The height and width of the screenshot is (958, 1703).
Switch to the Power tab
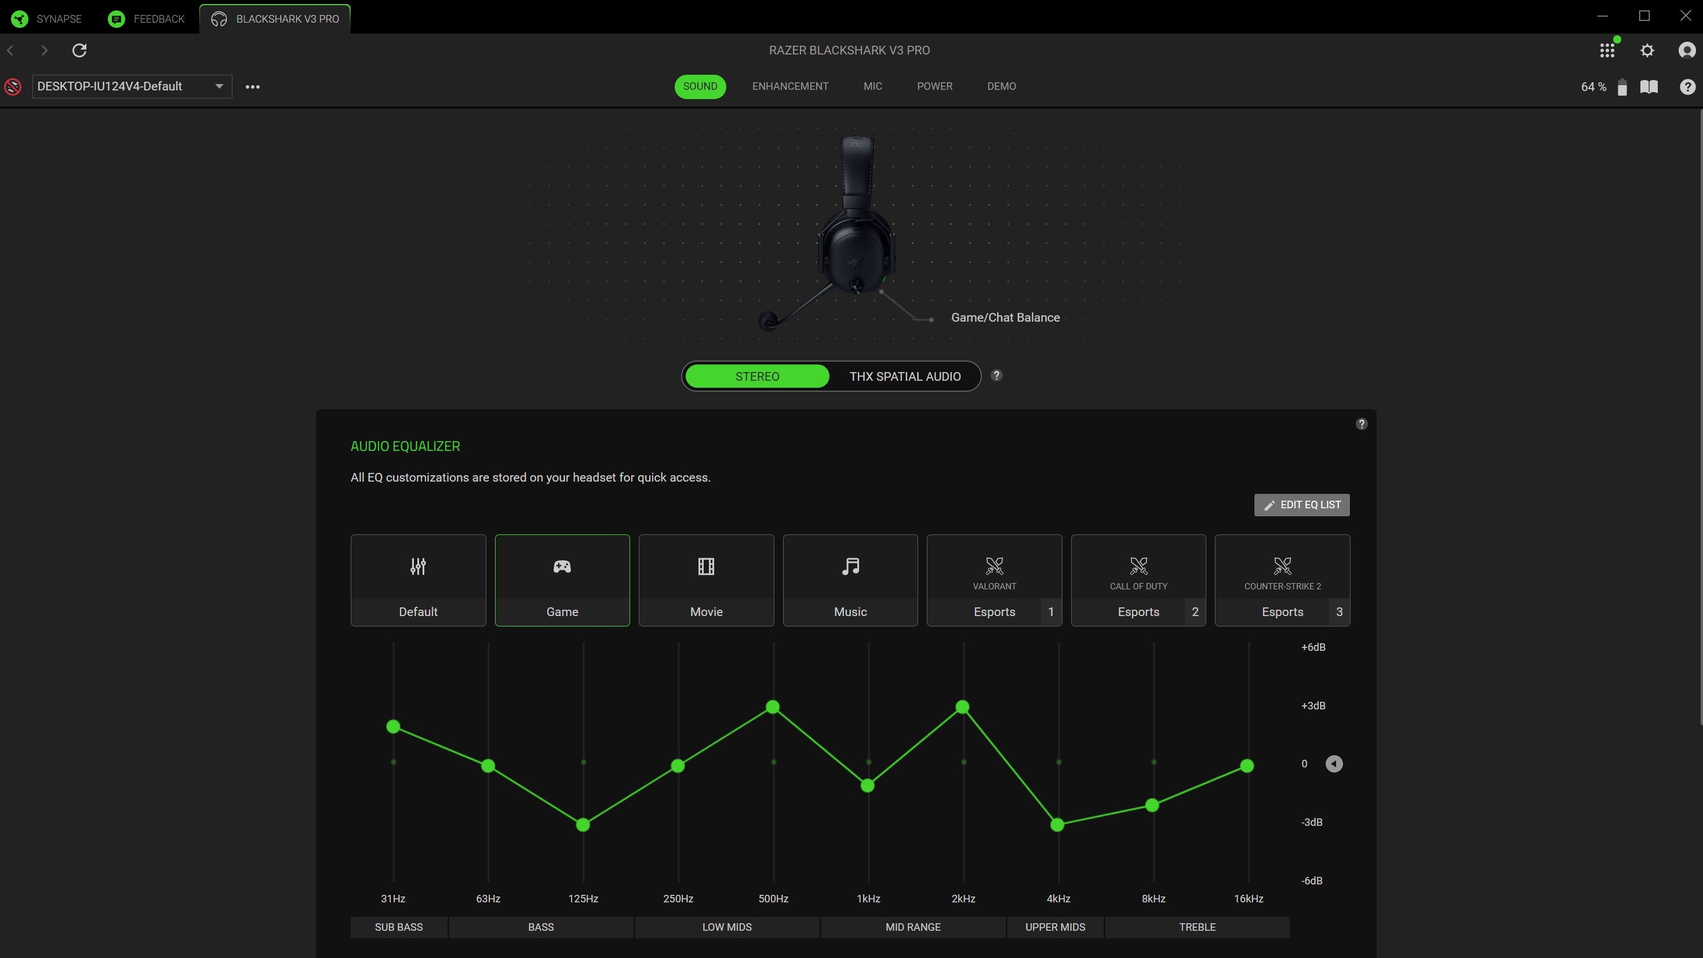[935, 86]
